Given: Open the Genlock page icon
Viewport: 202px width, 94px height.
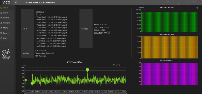Looking at the screenshot, I should [x=1, y=18].
